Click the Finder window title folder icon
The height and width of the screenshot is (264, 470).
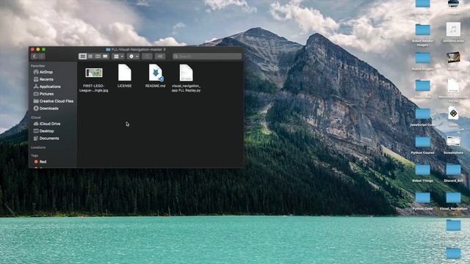108,49
